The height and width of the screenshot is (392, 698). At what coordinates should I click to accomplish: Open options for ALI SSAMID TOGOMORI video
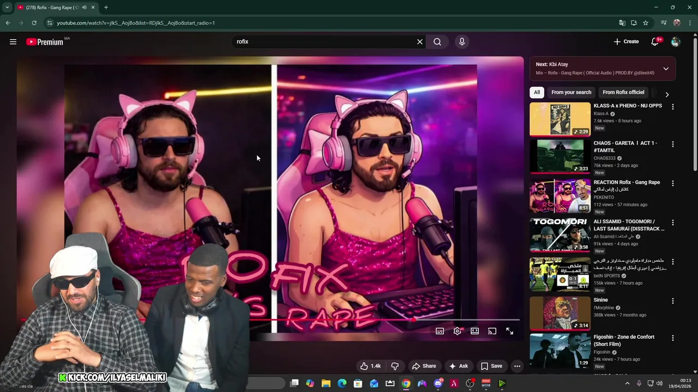pos(672,223)
